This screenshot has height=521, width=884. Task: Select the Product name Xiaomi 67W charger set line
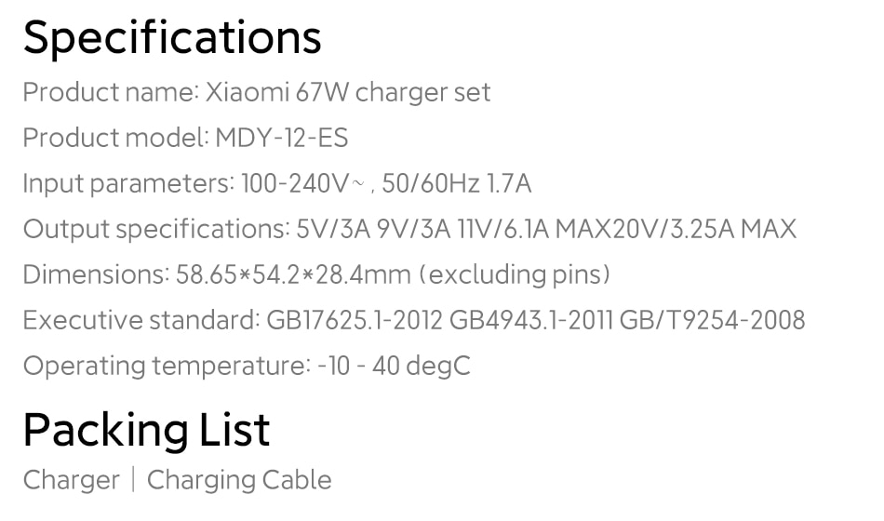(x=257, y=92)
